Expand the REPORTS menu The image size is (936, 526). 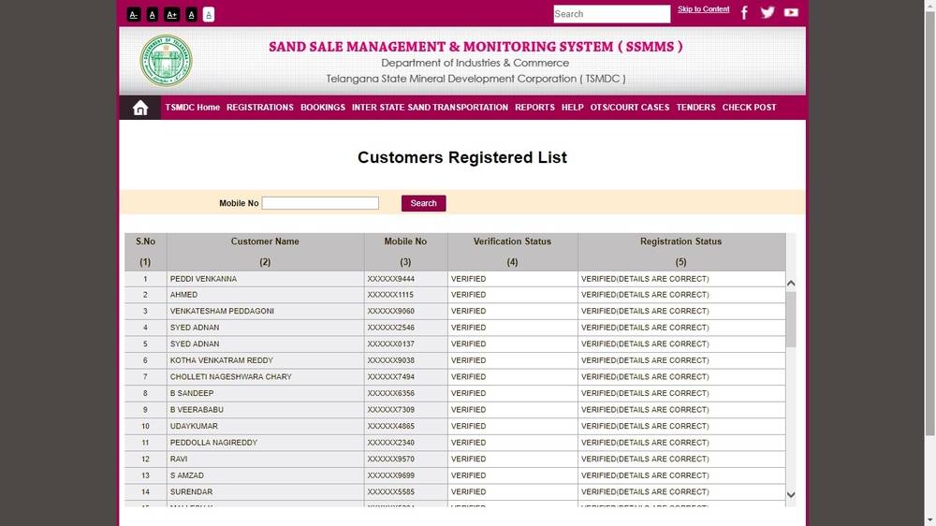point(534,108)
